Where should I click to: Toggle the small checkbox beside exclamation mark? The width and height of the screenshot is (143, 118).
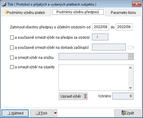130,48
